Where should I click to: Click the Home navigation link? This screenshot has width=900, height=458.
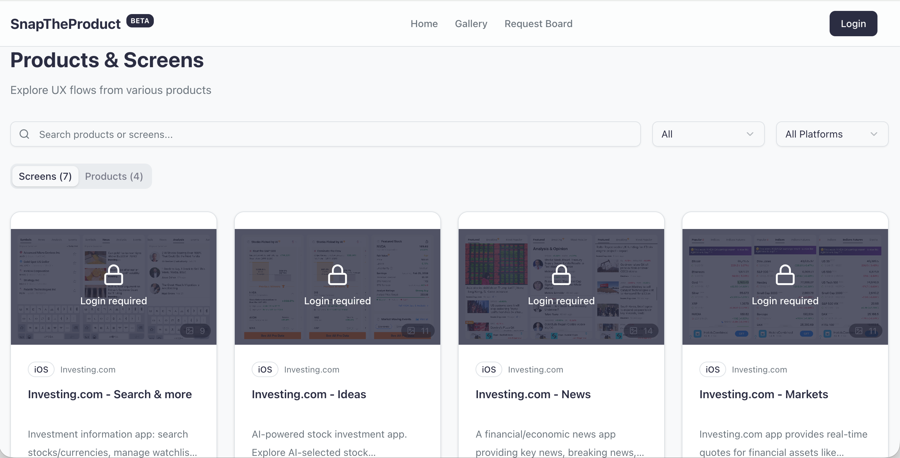pyautogui.click(x=424, y=24)
